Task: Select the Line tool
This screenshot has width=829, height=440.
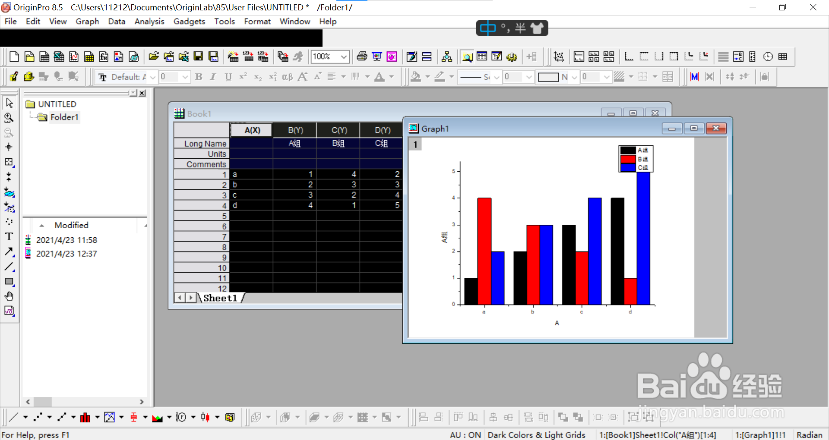Action: pyautogui.click(x=9, y=267)
